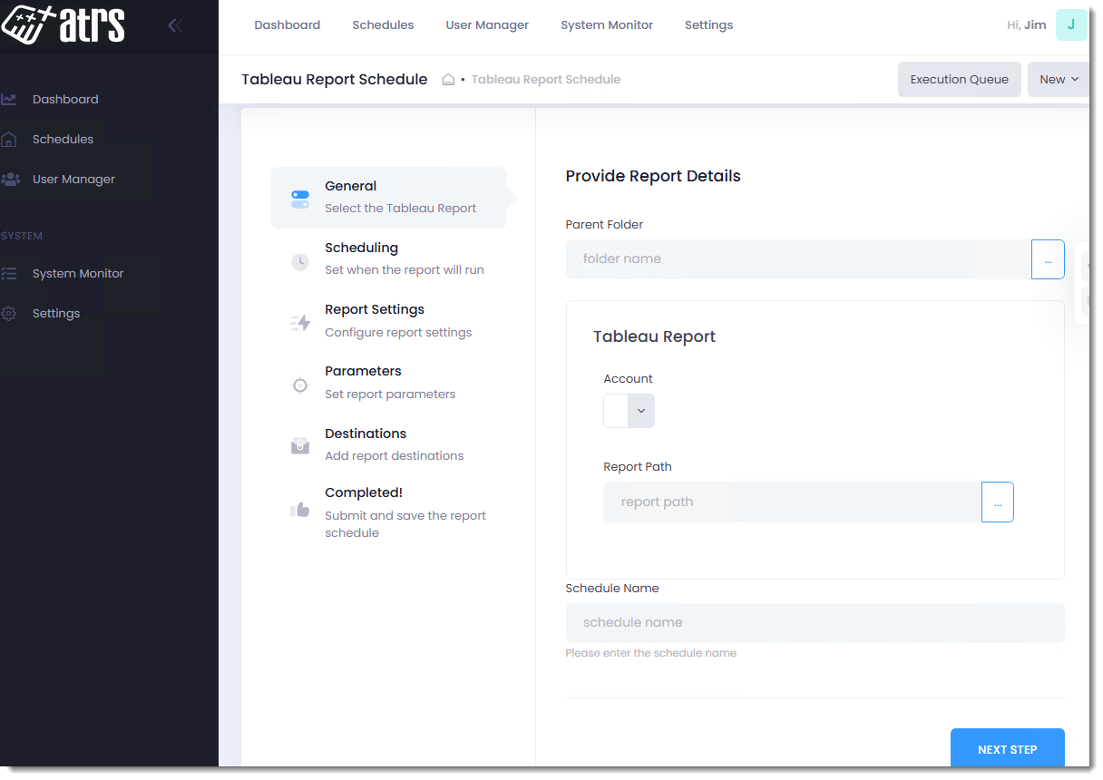Click the sidebar Dashboard chart icon
The image size is (1103, 780).
click(x=9, y=99)
